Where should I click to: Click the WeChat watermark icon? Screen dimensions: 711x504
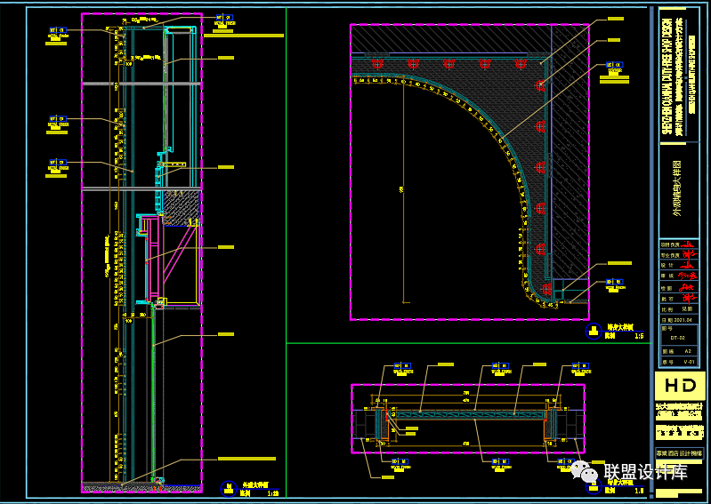pyautogui.click(x=586, y=472)
